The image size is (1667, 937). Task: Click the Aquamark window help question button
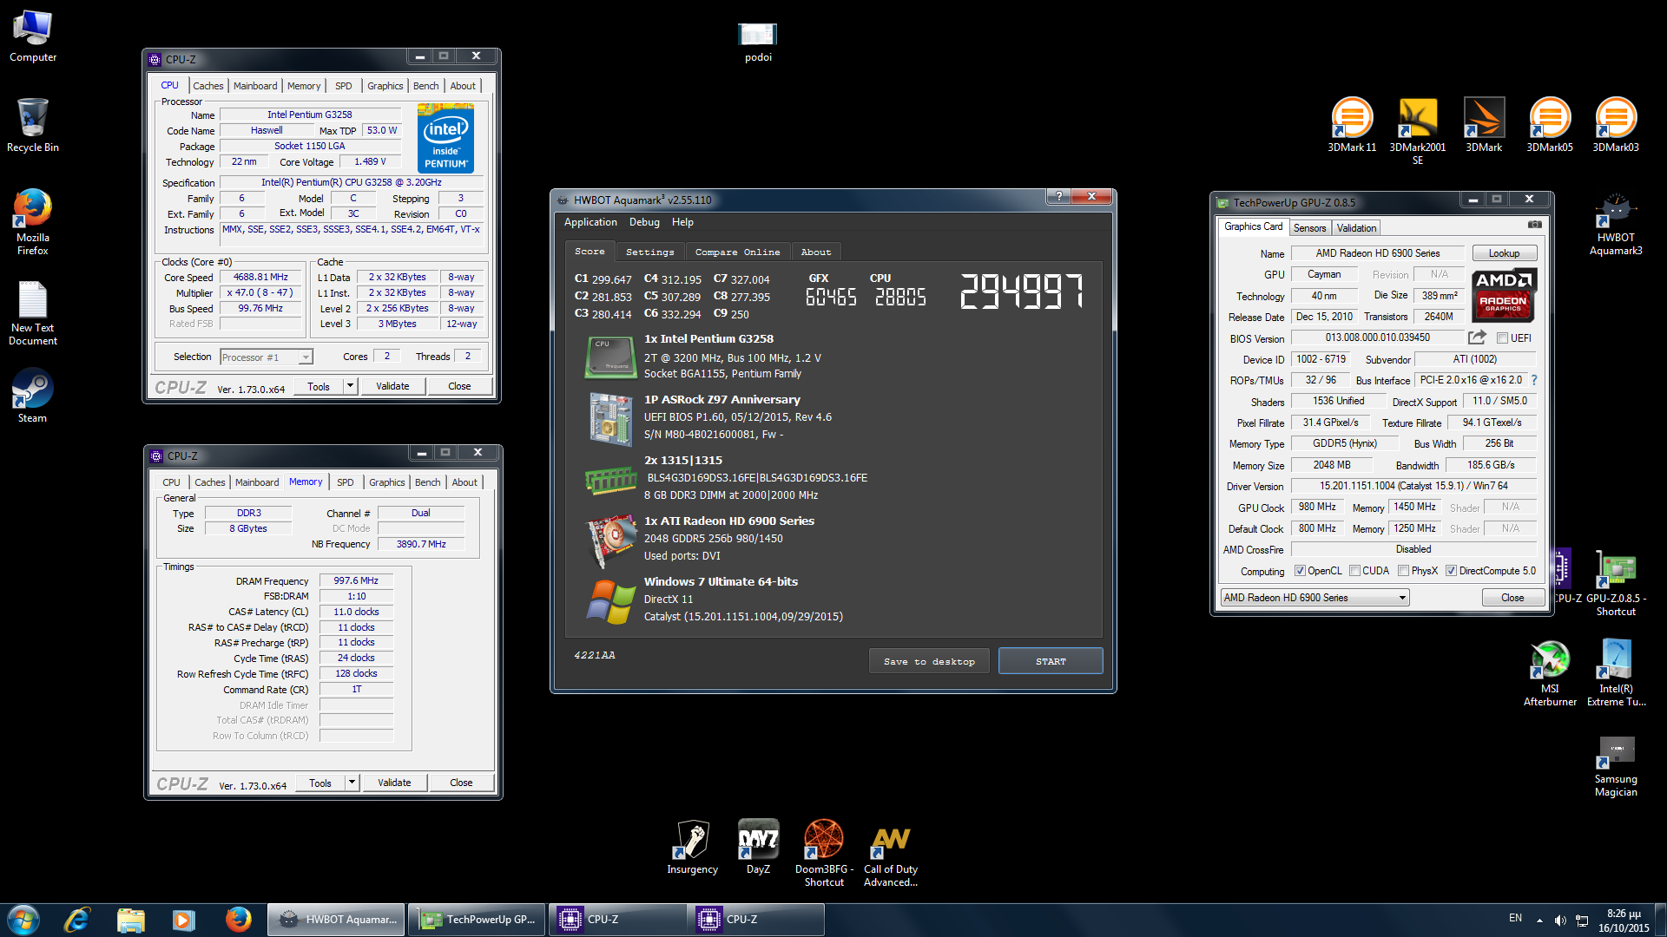pos(1058,196)
